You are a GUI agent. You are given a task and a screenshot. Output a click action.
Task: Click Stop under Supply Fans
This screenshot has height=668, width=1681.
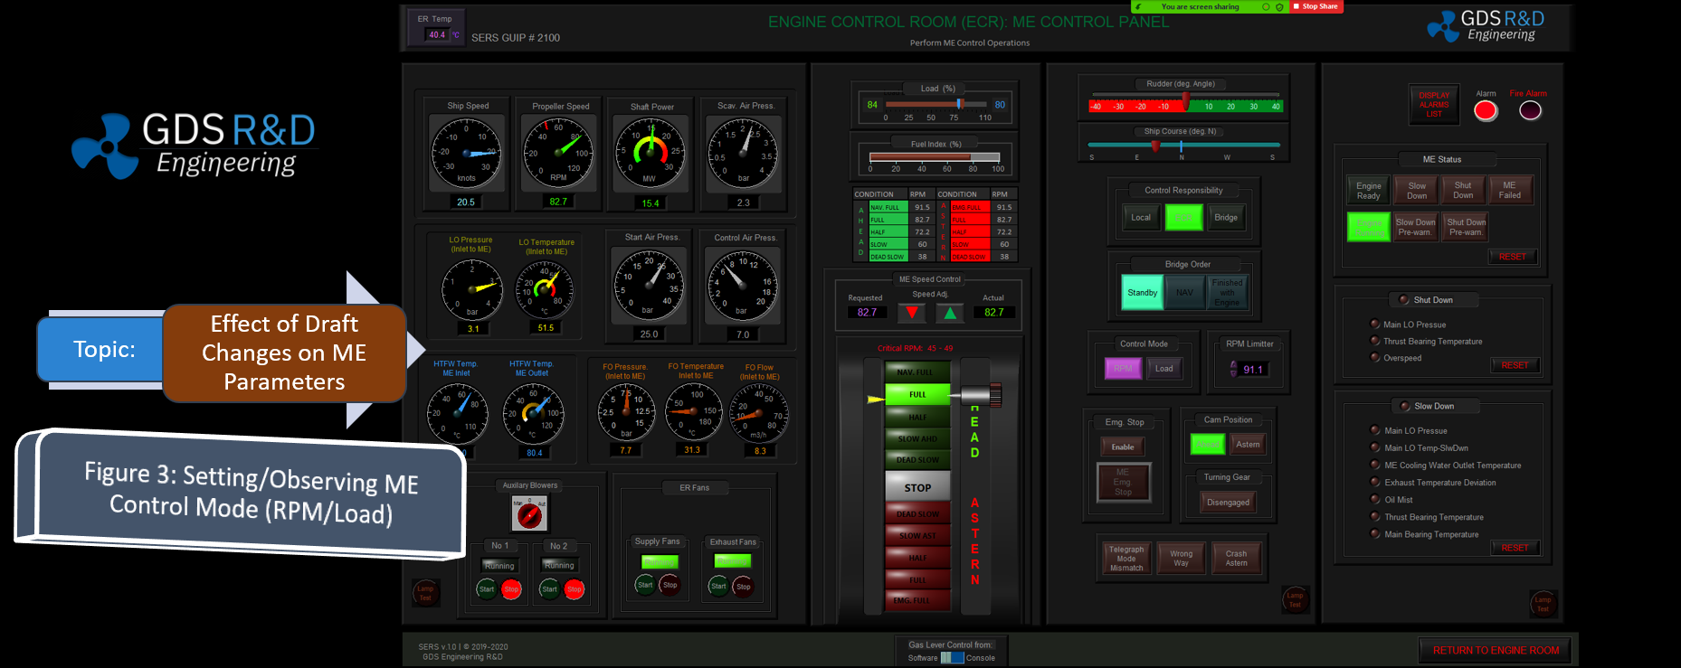670,585
